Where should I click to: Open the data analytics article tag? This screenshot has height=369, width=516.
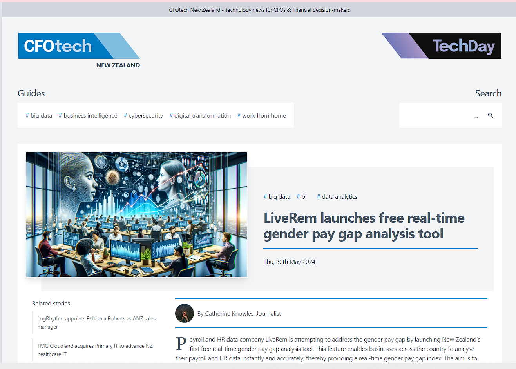[337, 196]
